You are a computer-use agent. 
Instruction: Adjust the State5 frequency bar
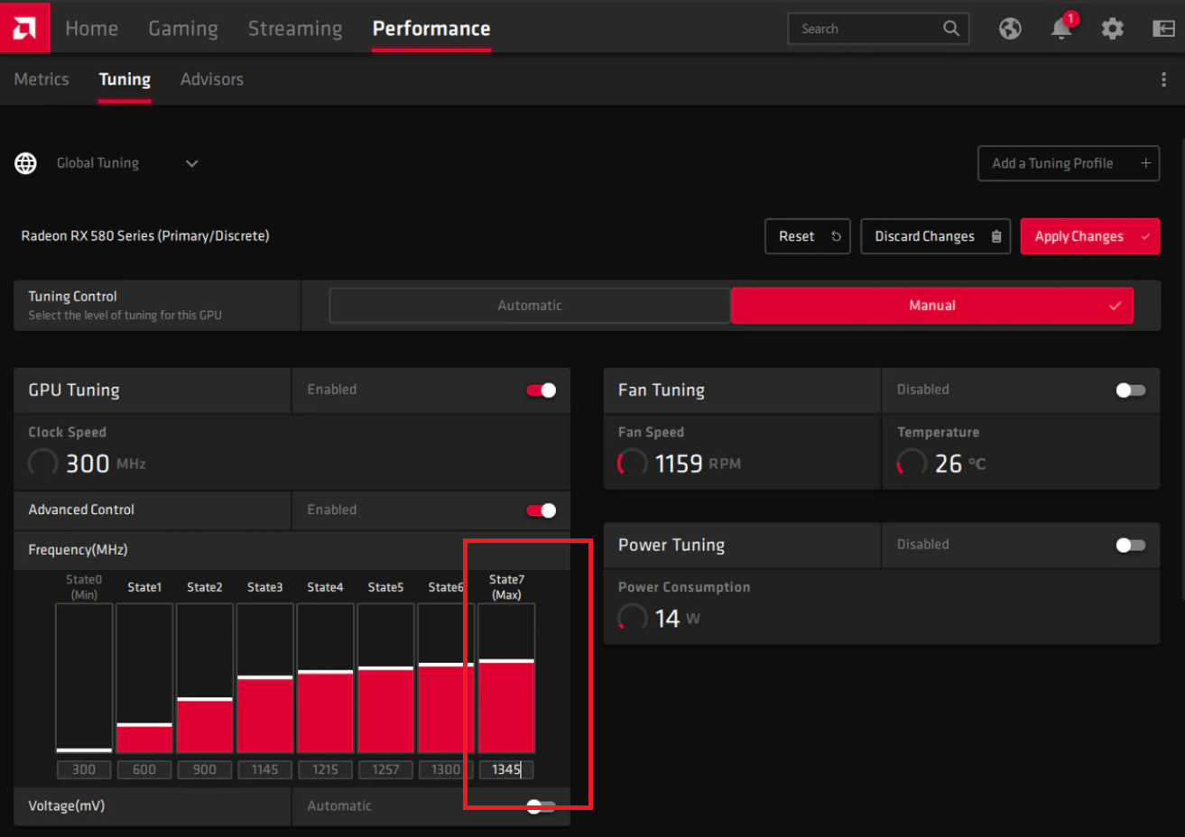pos(385,678)
